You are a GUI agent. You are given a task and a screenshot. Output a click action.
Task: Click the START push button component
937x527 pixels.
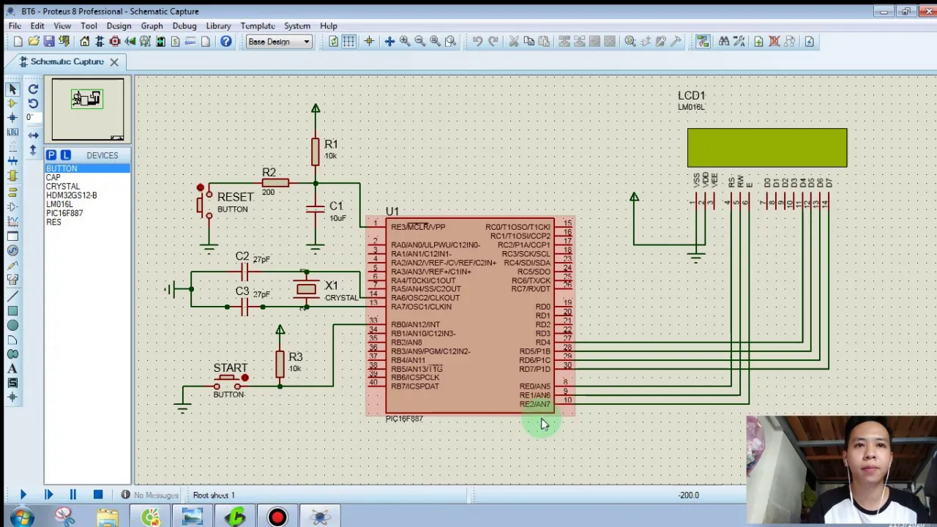pos(230,381)
